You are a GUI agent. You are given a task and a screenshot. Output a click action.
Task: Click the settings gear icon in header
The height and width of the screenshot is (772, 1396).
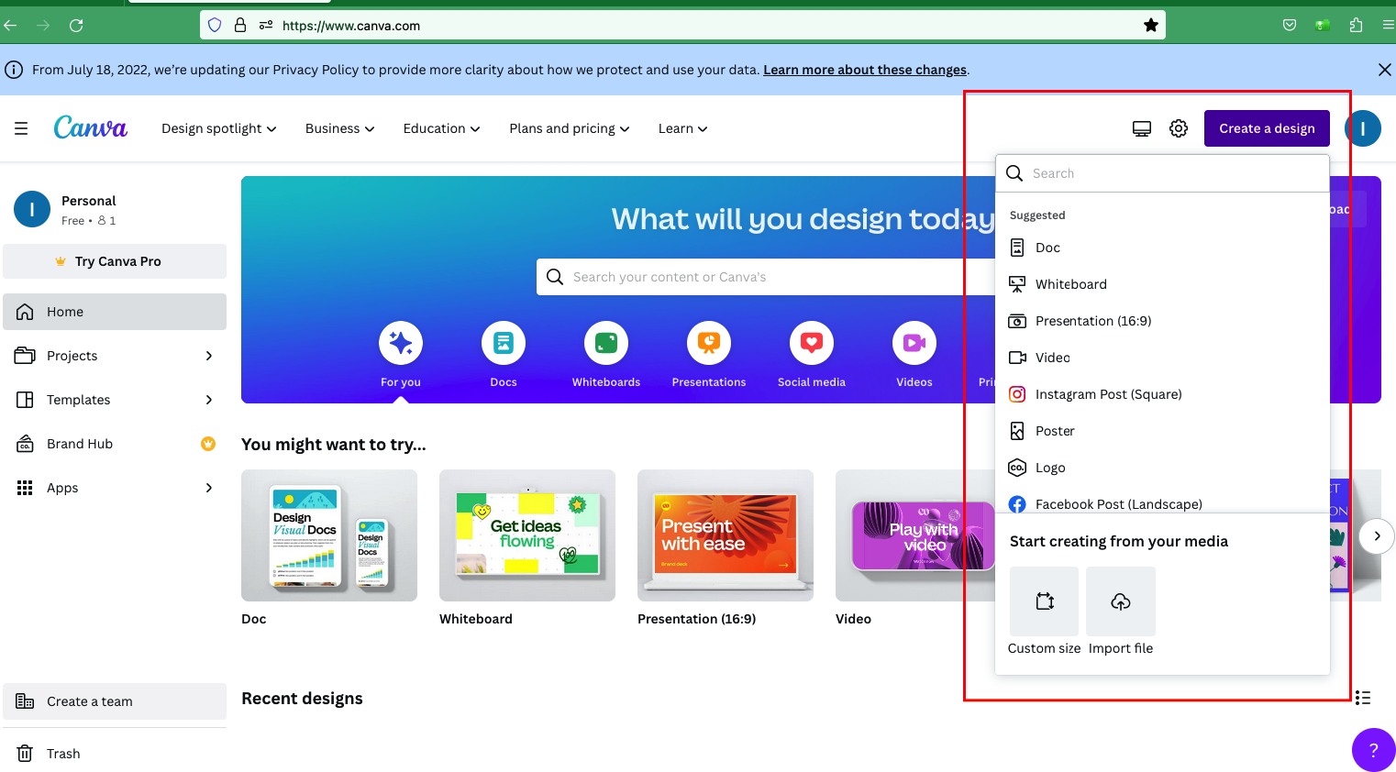coord(1179,128)
